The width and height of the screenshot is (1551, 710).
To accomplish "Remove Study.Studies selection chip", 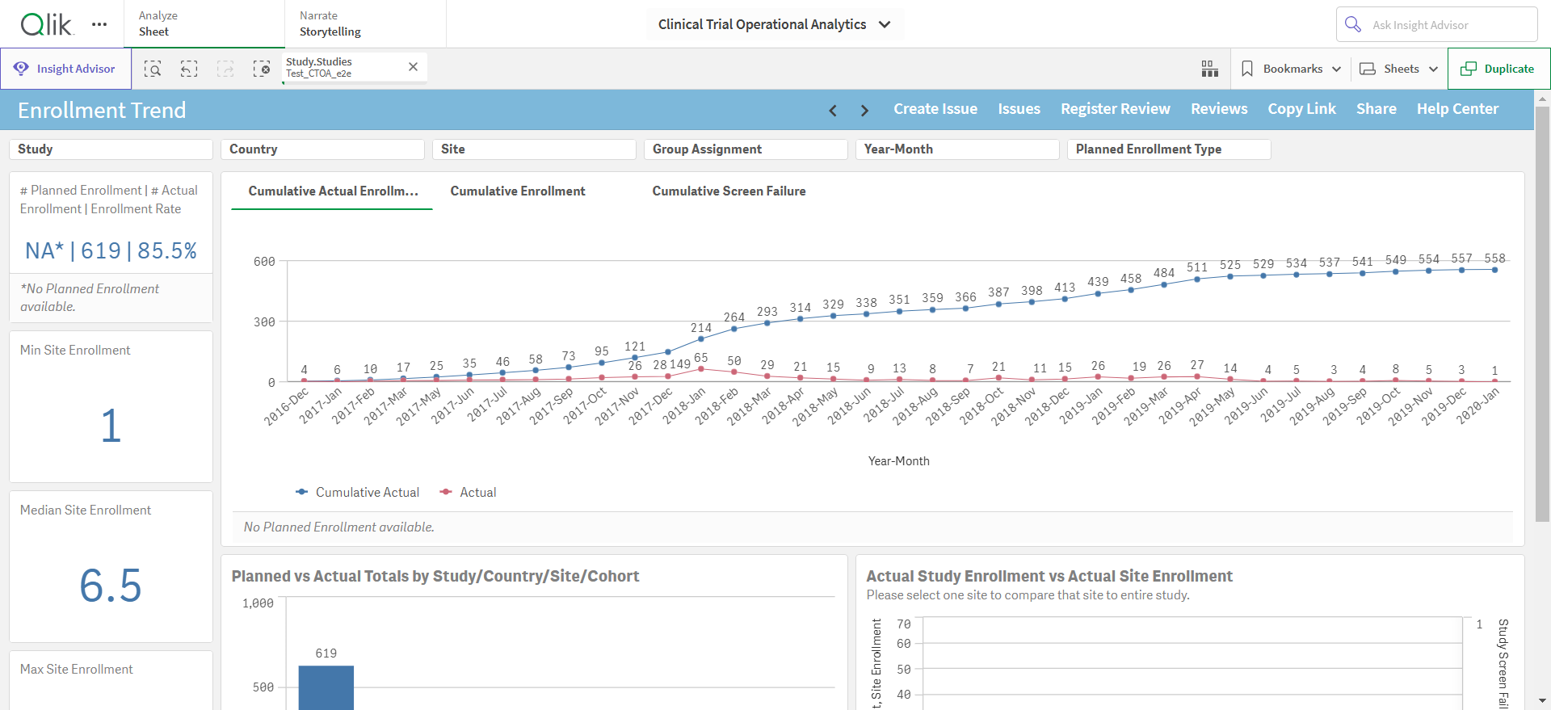I will tap(413, 67).
